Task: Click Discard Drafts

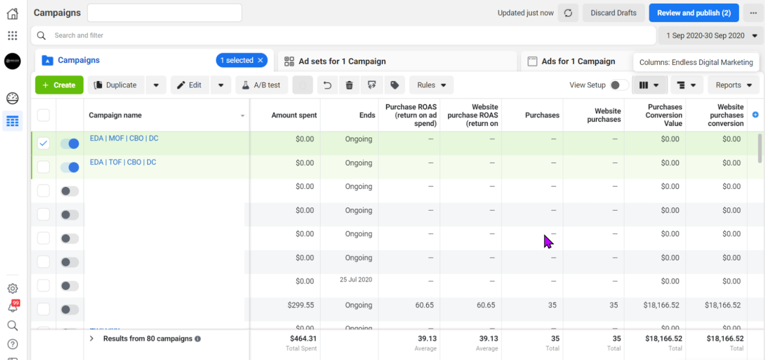Action: (614, 13)
